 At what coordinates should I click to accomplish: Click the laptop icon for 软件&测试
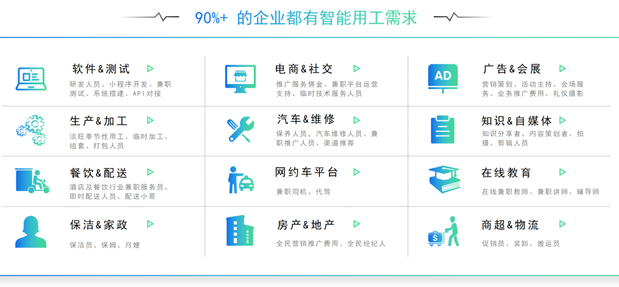click(x=31, y=78)
